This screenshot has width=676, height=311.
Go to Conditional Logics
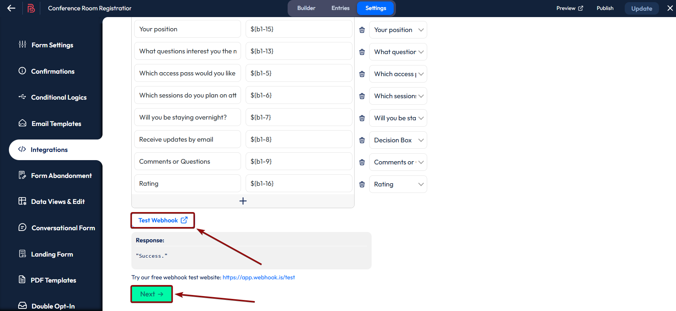(x=59, y=97)
